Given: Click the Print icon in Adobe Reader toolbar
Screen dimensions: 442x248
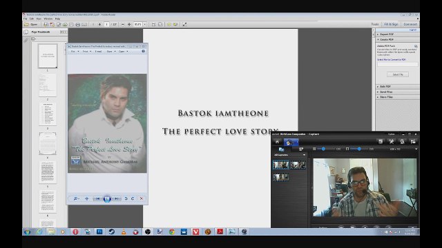Looking at the screenshot, I should coord(78,25).
